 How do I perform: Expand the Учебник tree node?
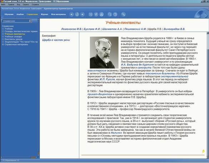pos(3,29)
